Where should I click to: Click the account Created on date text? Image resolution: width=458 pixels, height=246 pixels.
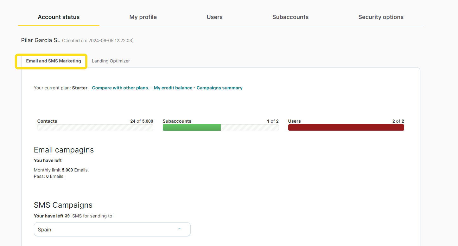(98, 41)
